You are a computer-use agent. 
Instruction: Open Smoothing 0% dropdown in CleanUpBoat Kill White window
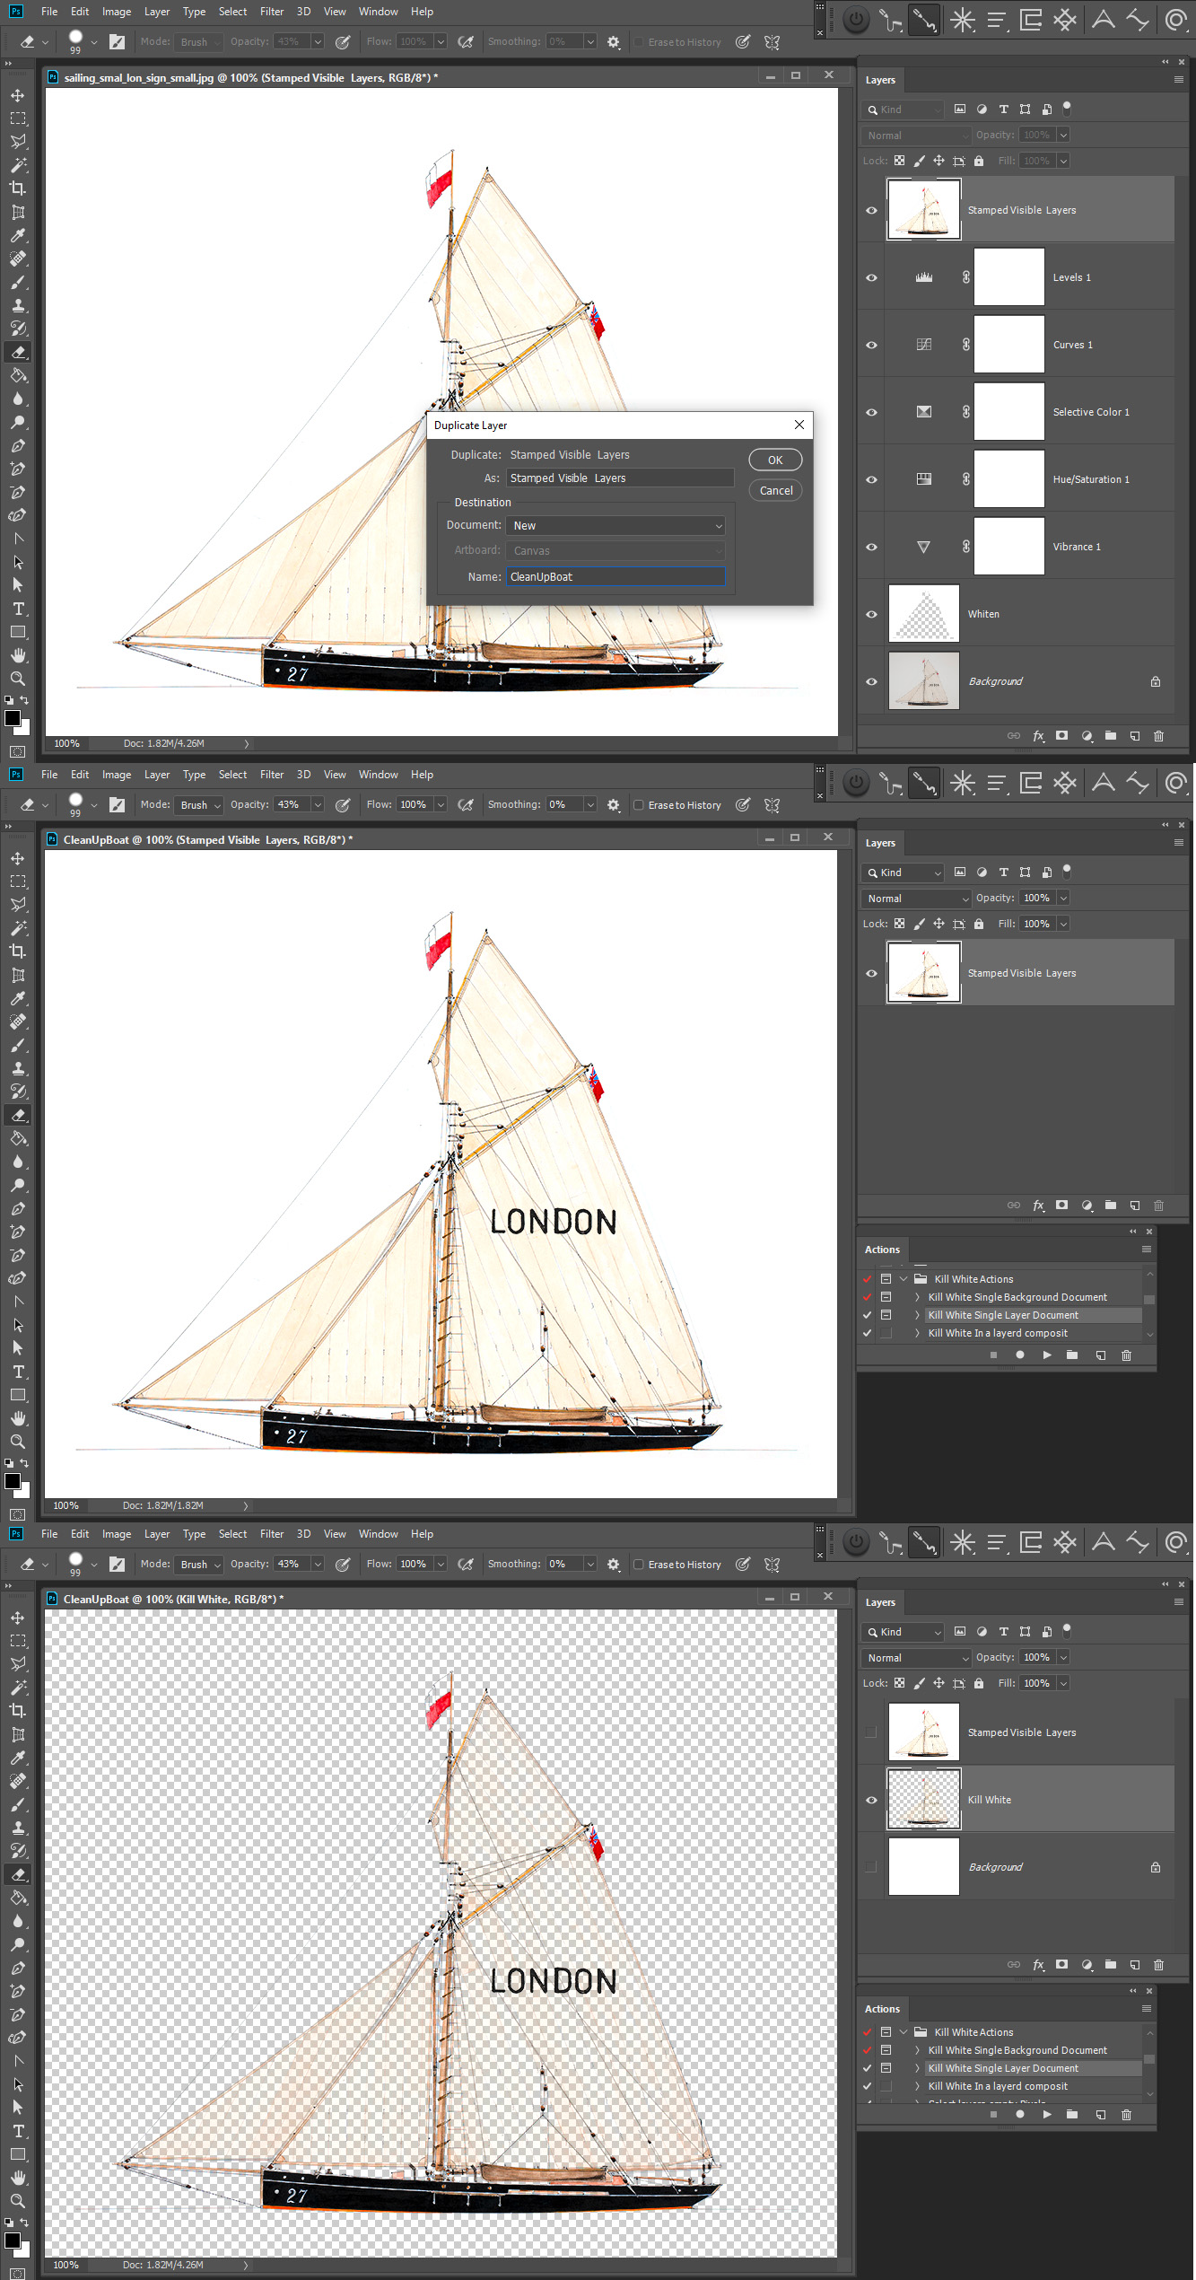[589, 1565]
